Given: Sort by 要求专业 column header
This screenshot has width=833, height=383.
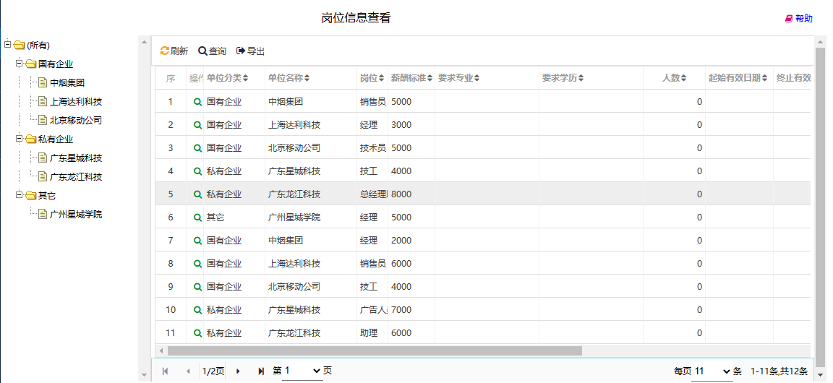Looking at the screenshot, I should coord(459,78).
